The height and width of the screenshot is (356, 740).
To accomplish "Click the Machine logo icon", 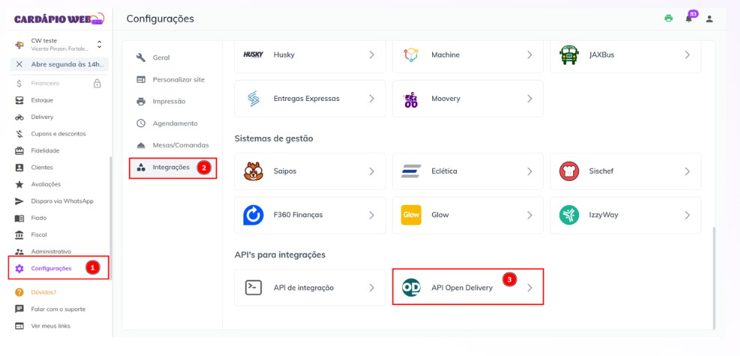I will [411, 55].
